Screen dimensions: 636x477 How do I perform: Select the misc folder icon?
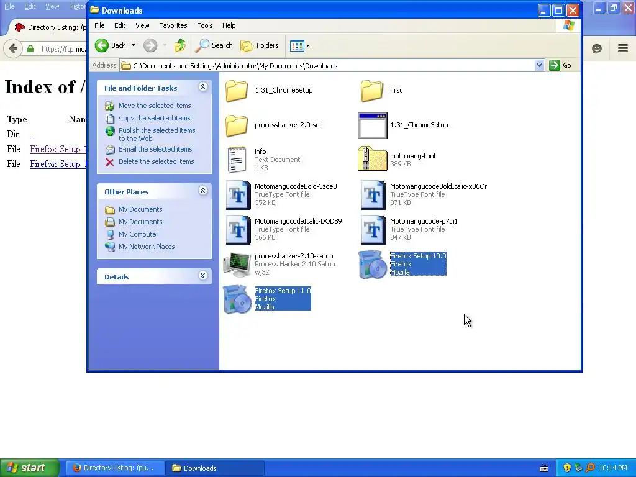pyautogui.click(x=372, y=91)
